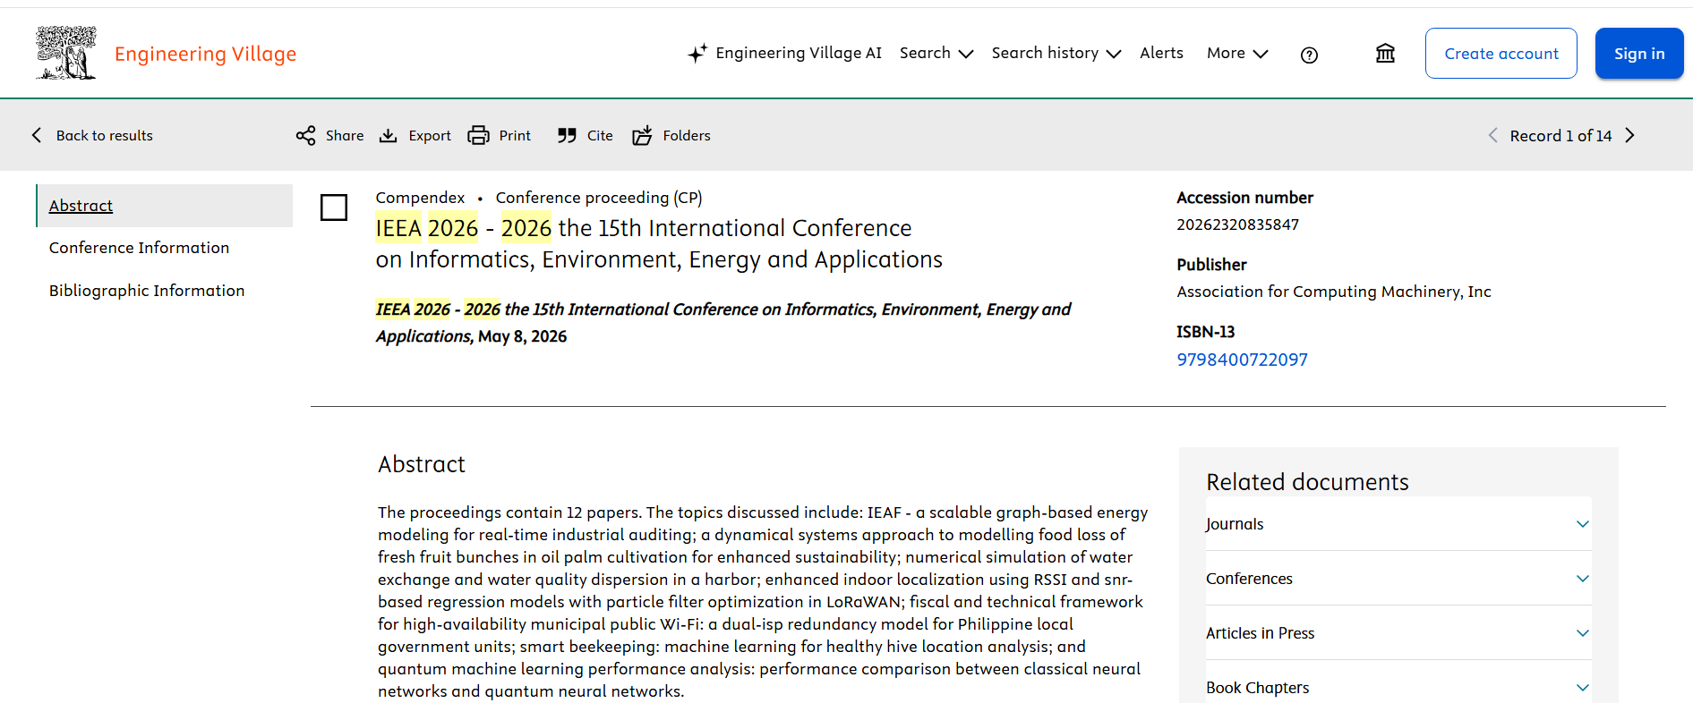Click the Folders icon

click(x=643, y=135)
